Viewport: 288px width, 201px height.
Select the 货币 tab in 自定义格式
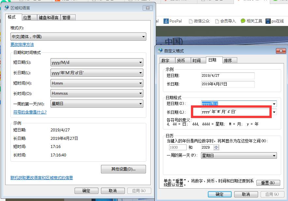[181, 60]
